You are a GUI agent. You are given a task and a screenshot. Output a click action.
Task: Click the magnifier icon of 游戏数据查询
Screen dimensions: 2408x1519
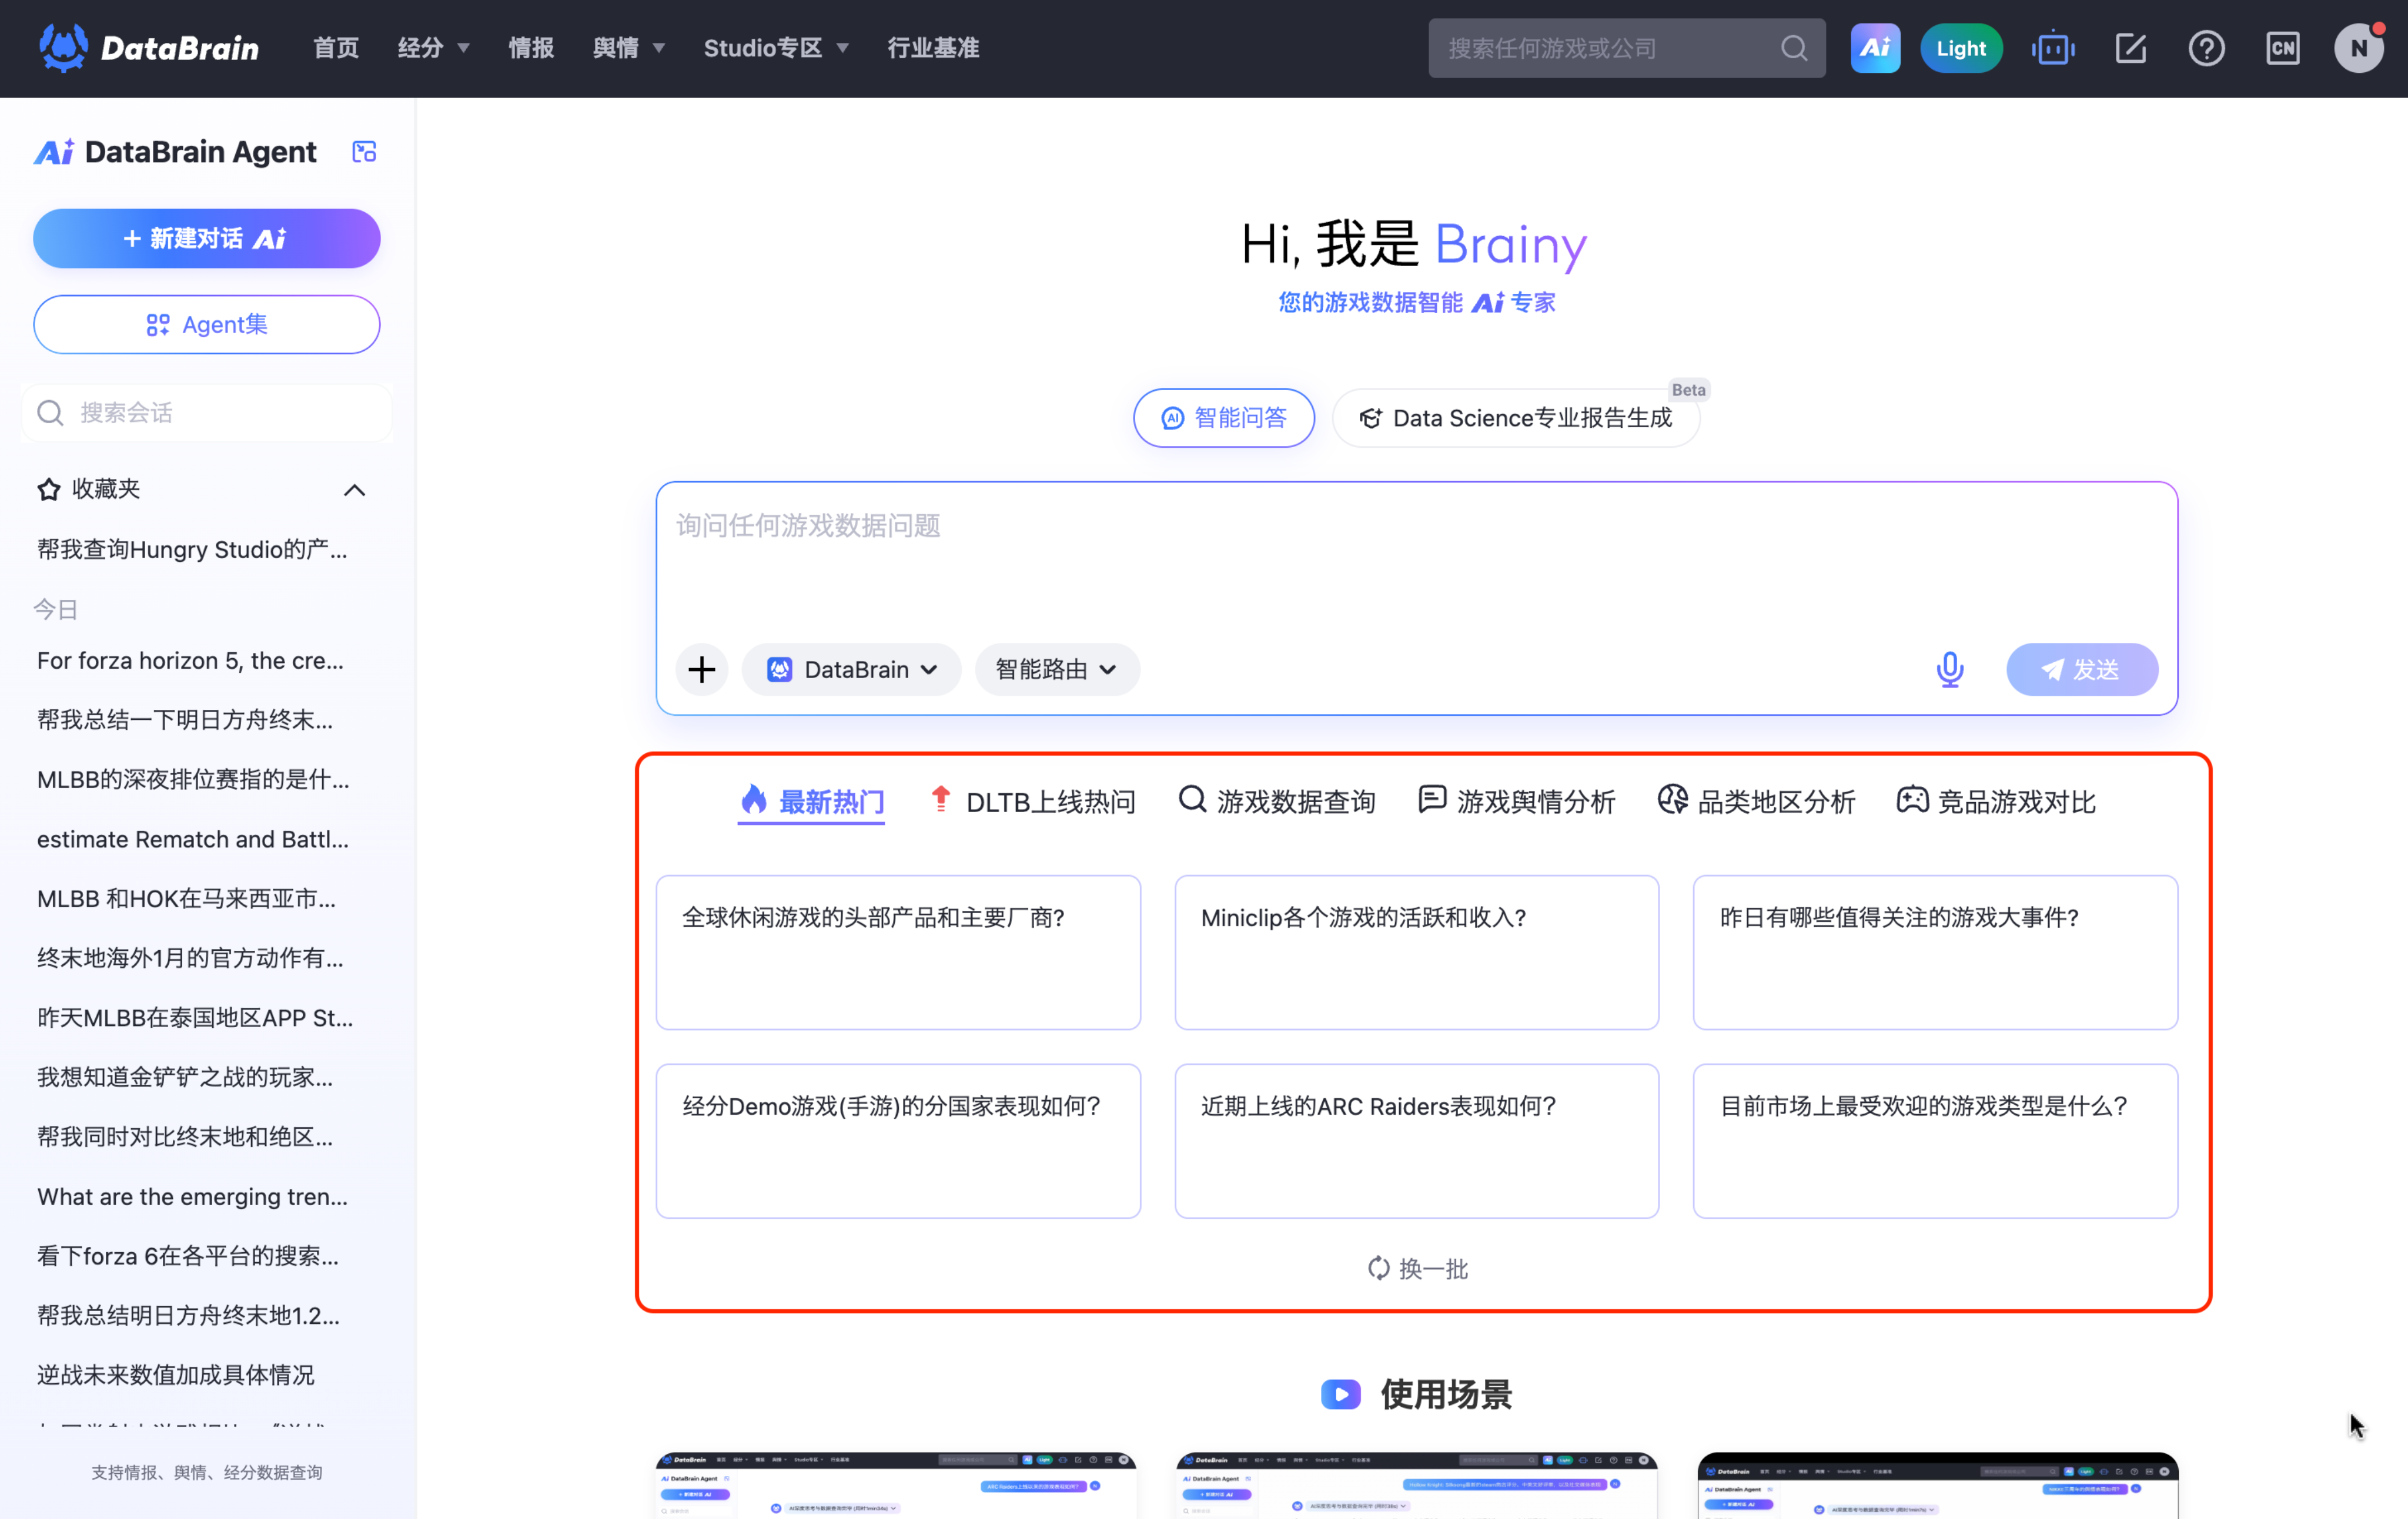[1191, 800]
